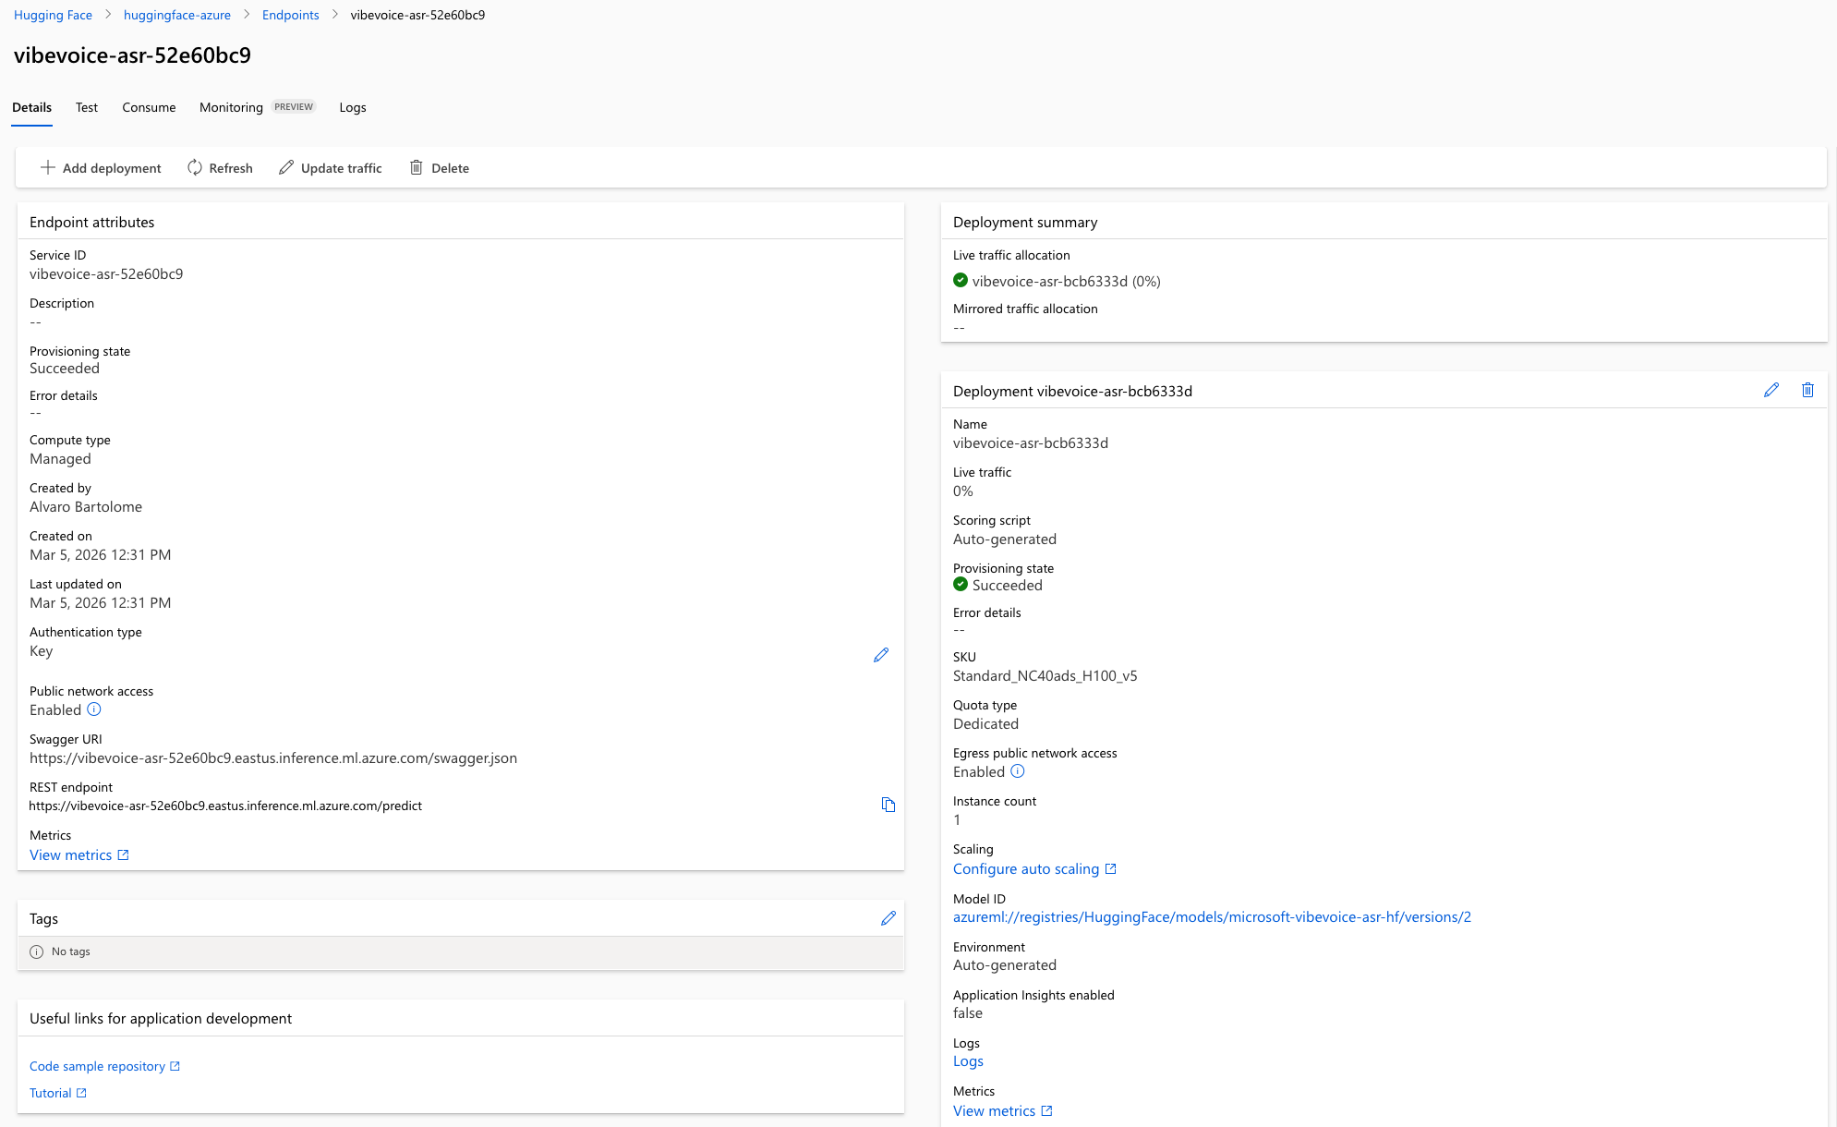
Task: Open the Details tab
Action: click(x=31, y=107)
